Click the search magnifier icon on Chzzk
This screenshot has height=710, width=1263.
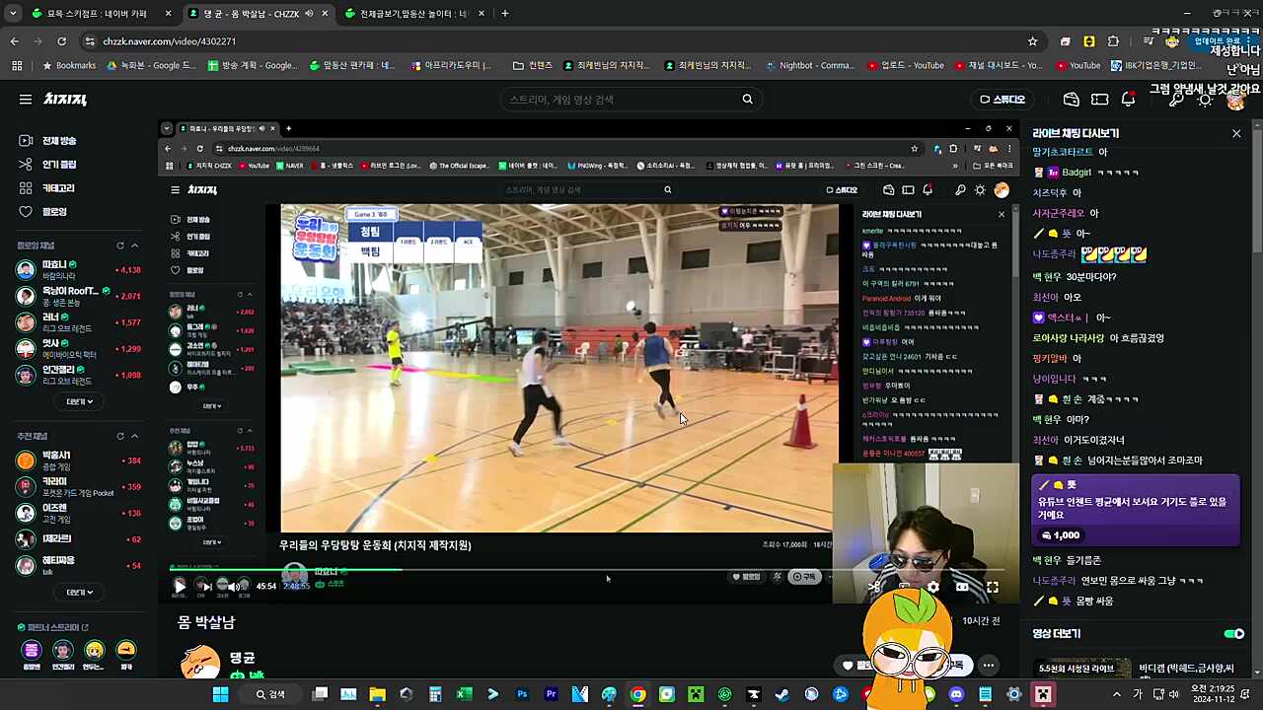[x=747, y=100]
